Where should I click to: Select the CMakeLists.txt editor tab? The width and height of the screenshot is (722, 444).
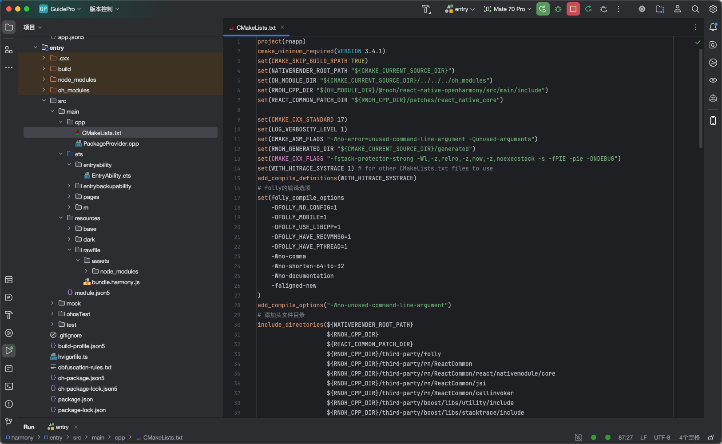click(x=256, y=28)
